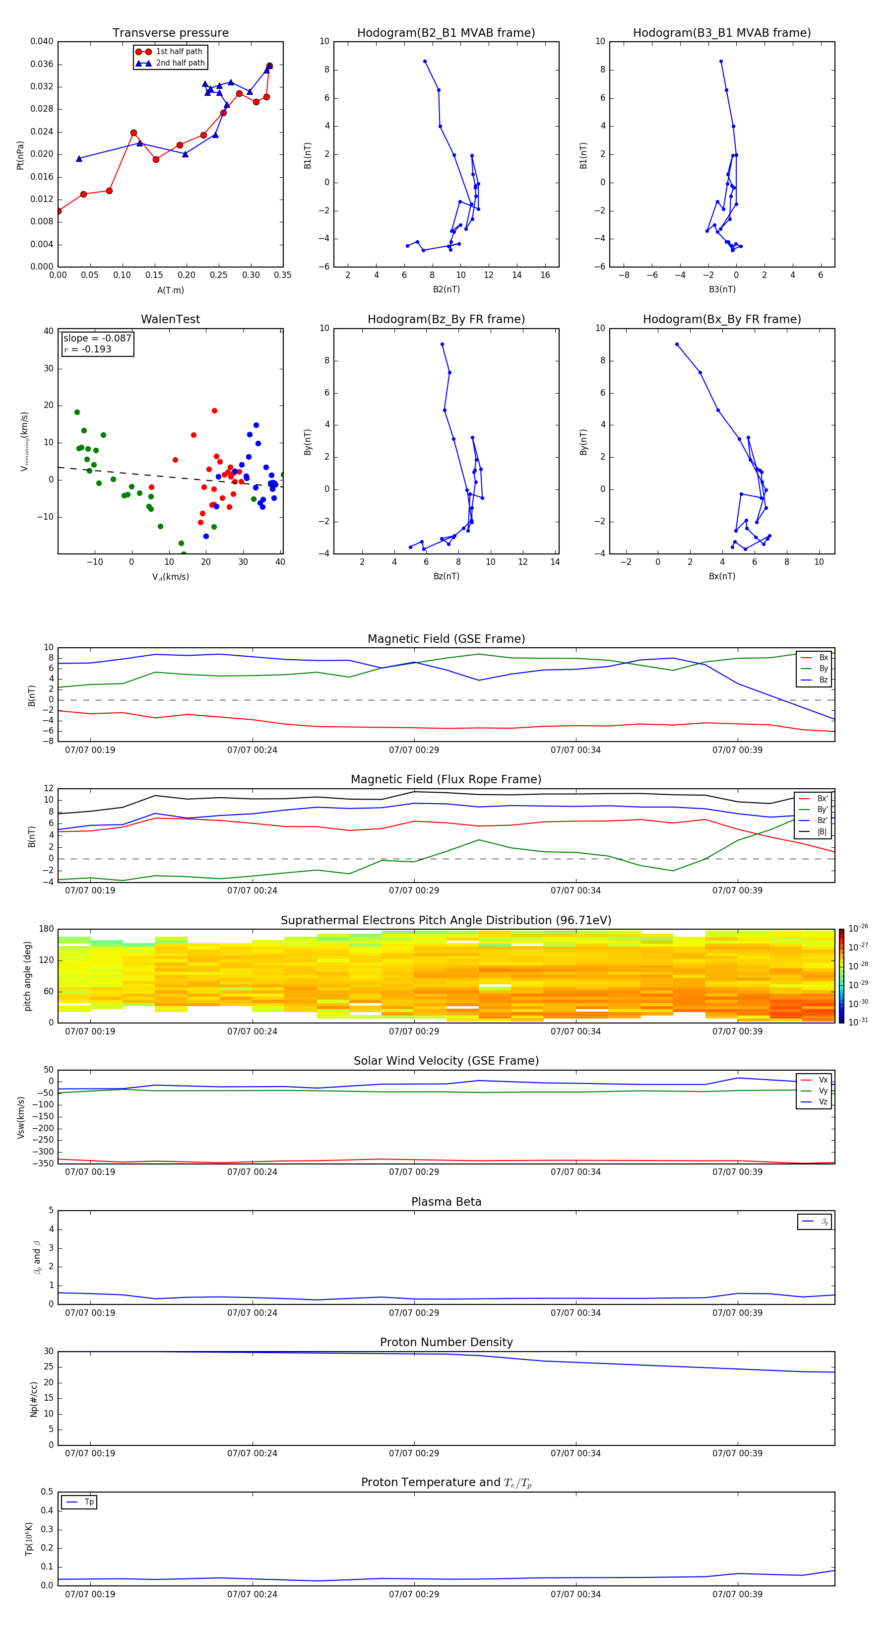Click "07/07 00:24" tick under Proton Number Density

click(253, 1453)
